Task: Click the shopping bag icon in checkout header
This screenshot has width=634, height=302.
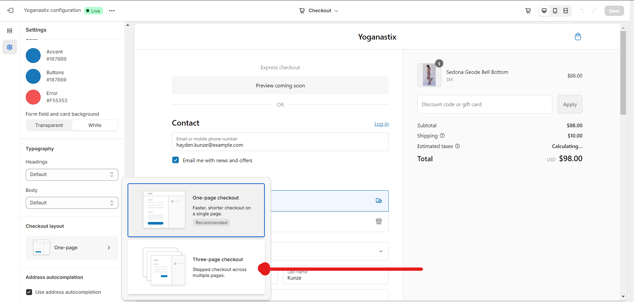Action: coord(578,37)
